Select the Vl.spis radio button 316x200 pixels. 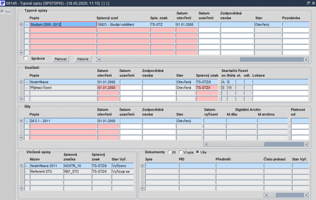pos(181,152)
